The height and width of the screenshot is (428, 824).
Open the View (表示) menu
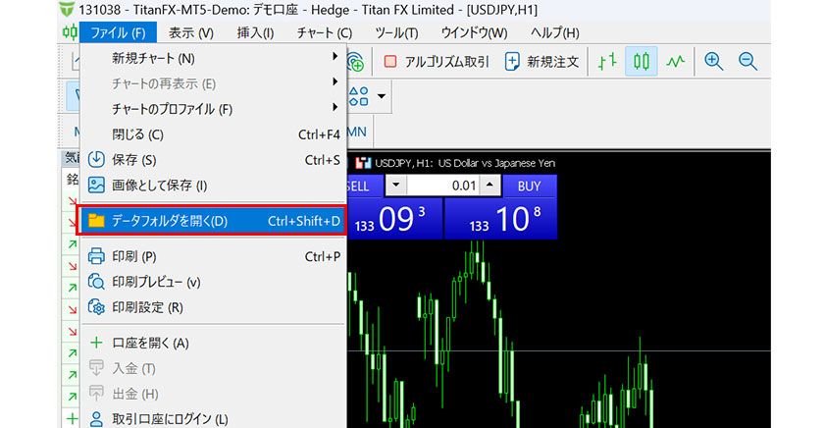(x=187, y=32)
